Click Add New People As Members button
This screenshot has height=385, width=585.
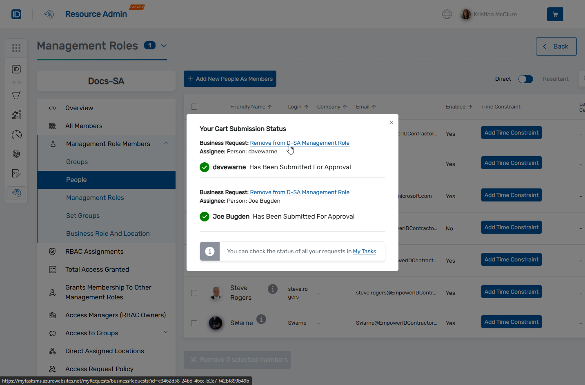coord(230,79)
